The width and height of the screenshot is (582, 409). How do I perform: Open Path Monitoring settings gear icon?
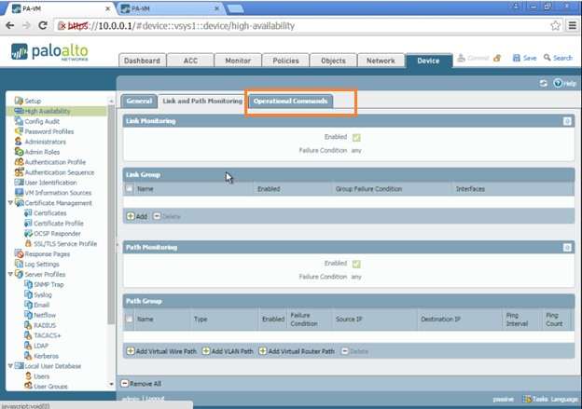point(567,247)
